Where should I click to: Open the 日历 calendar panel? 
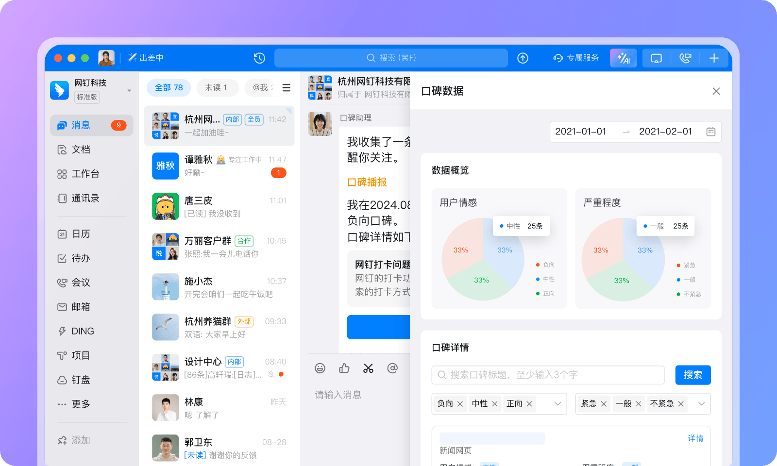pyautogui.click(x=81, y=234)
